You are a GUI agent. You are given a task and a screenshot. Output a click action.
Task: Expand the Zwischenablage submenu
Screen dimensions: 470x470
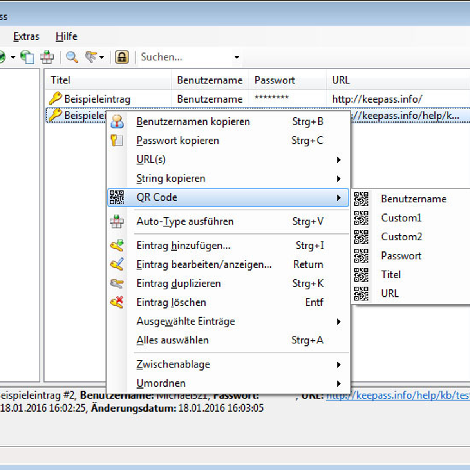(338, 365)
